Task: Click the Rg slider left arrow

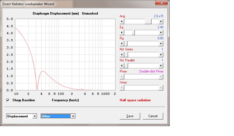Action: click(122, 43)
